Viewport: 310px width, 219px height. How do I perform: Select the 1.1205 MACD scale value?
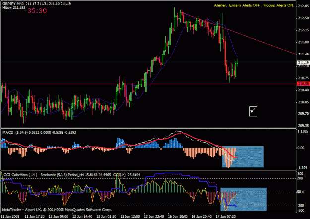[304, 131]
